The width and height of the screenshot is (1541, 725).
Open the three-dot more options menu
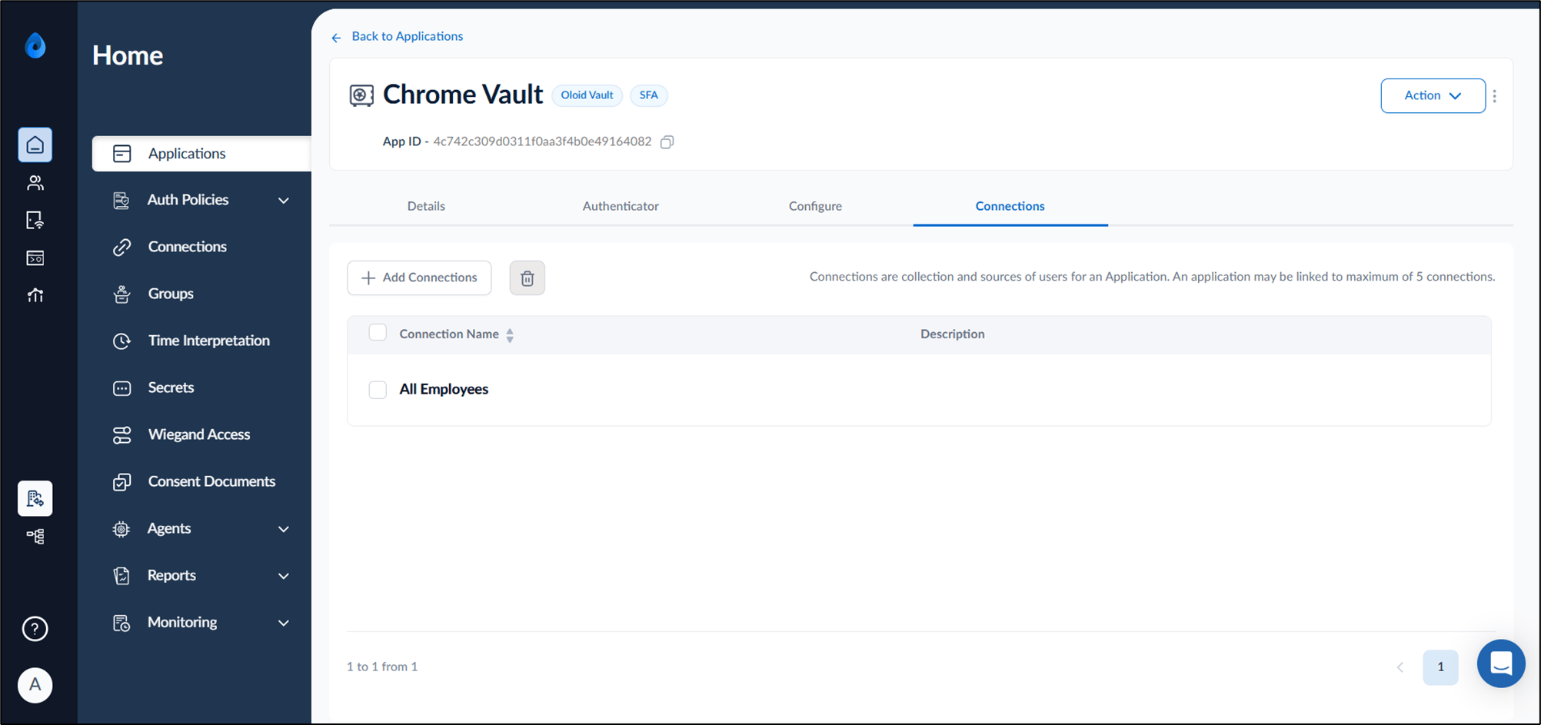1495,96
